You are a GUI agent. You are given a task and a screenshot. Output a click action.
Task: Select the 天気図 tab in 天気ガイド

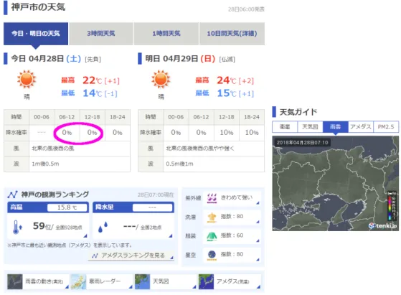[310, 127]
